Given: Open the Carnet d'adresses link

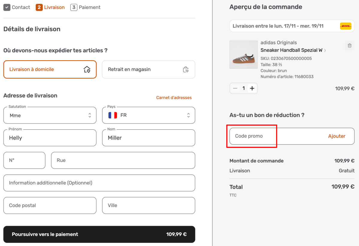Looking at the screenshot, I should (x=174, y=98).
